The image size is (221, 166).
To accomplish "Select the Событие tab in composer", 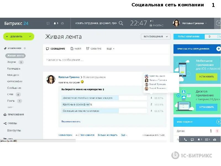I will 94,49.
